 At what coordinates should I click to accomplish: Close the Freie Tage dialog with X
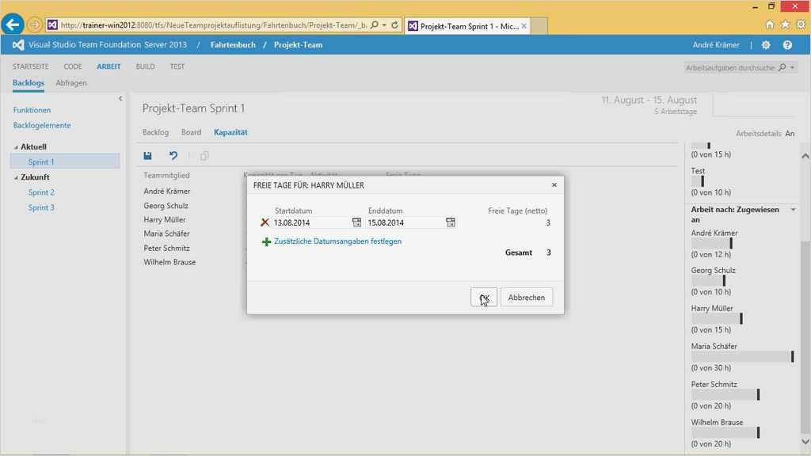(554, 184)
